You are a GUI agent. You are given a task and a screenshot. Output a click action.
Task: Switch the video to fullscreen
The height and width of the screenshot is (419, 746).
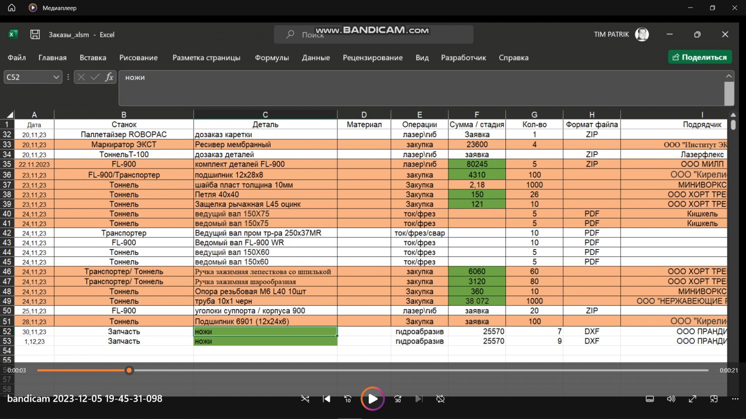[x=692, y=399]
